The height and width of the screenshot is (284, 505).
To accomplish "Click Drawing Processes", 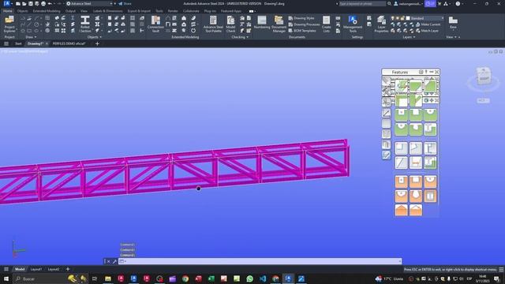I will 304,24.
